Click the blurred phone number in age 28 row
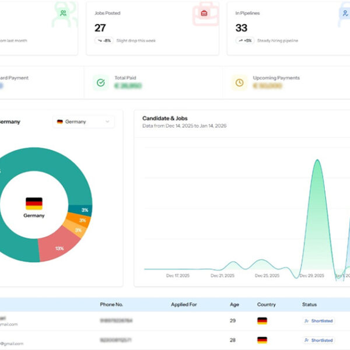This screenshot has height=350, width=350. pyautogui.click(x=116, y=340)
